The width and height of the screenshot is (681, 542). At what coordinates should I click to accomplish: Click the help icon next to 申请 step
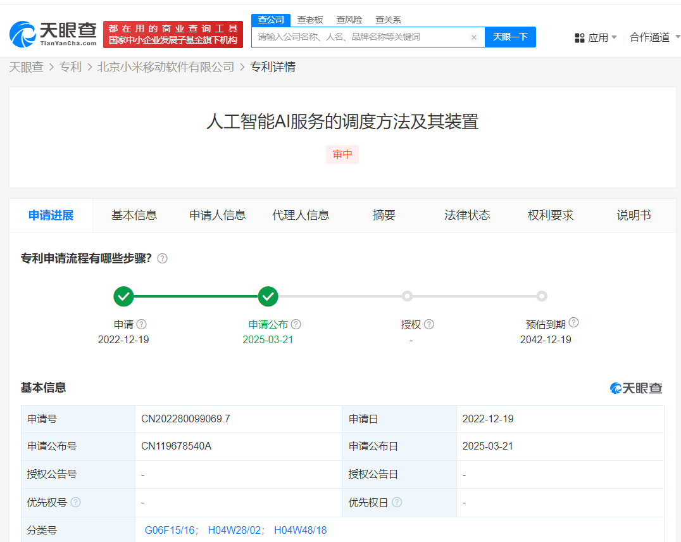[x=142, y=324]
